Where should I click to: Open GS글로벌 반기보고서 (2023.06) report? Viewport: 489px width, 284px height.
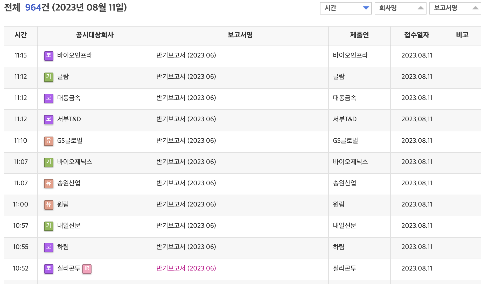coord(186,140)
